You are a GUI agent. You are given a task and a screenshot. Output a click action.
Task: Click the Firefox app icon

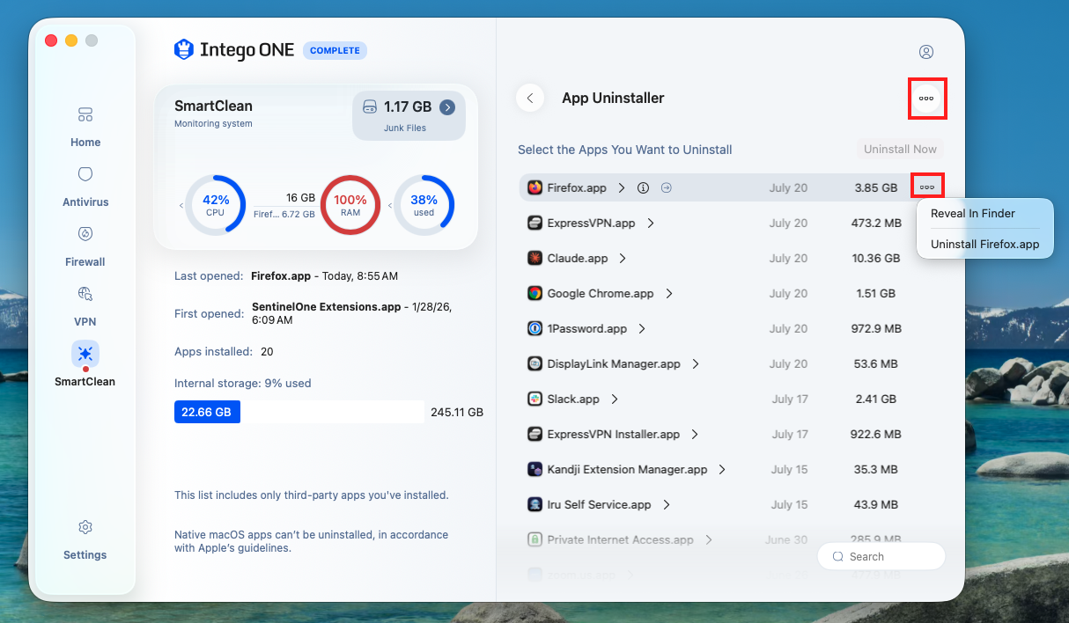(534, 187)
